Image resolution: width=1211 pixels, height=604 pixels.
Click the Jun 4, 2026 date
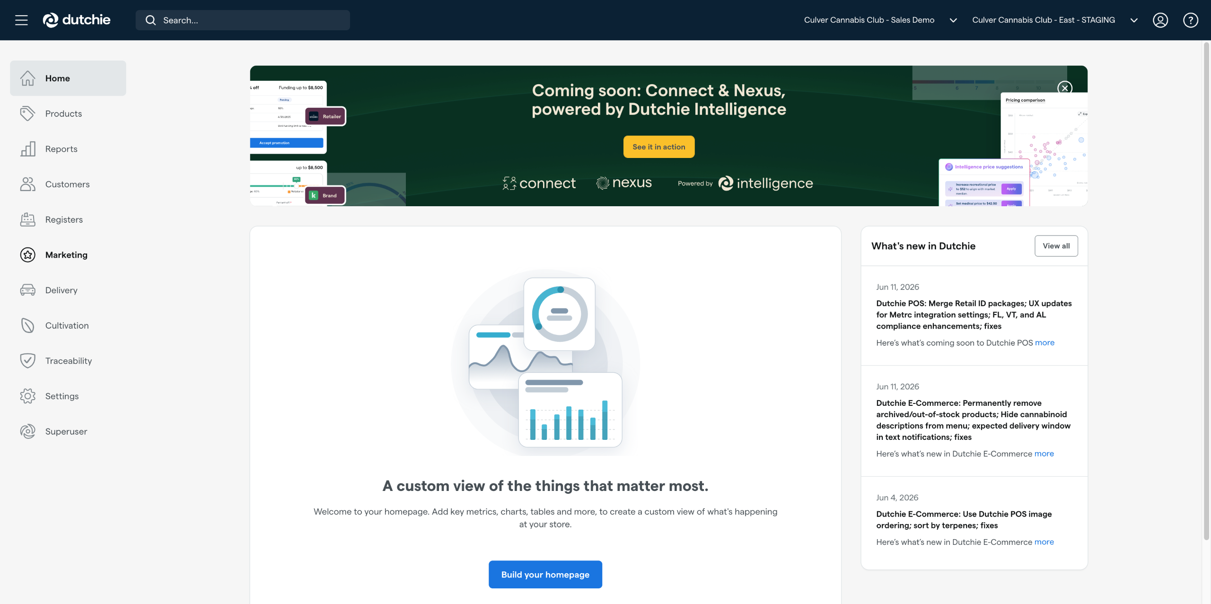[897, 498]
